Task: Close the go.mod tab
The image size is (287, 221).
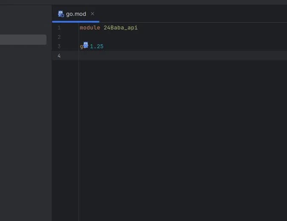Action: click(93, 14)
